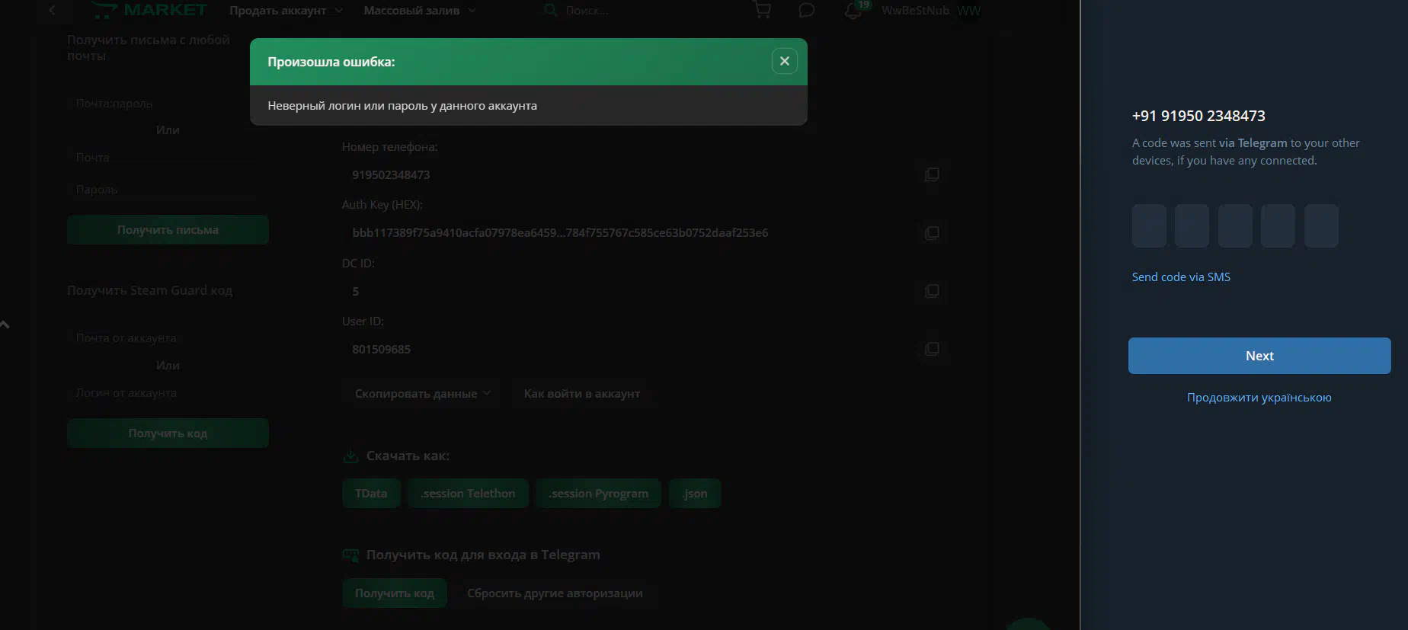Download account as TData
Viewport: 1408px width, 630px height.
(371, 494)
